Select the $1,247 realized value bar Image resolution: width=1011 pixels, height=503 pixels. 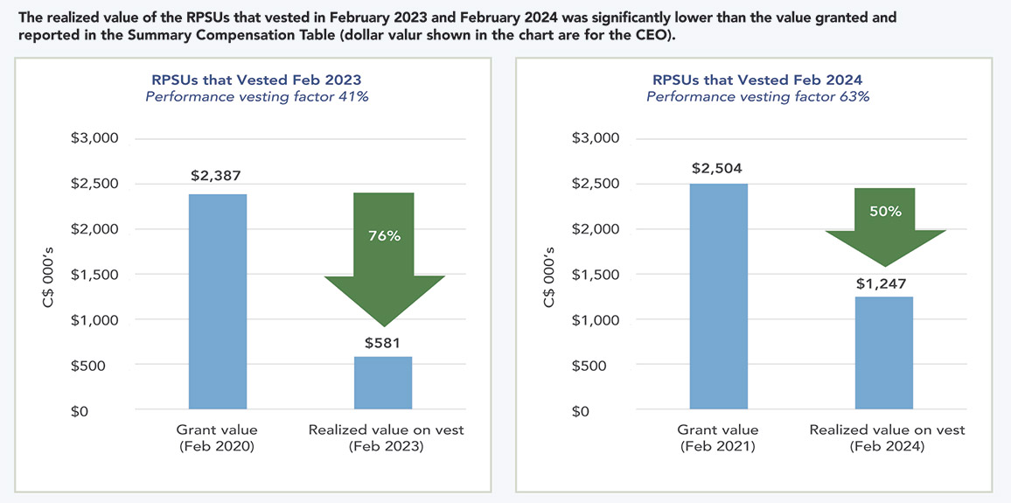885,353
